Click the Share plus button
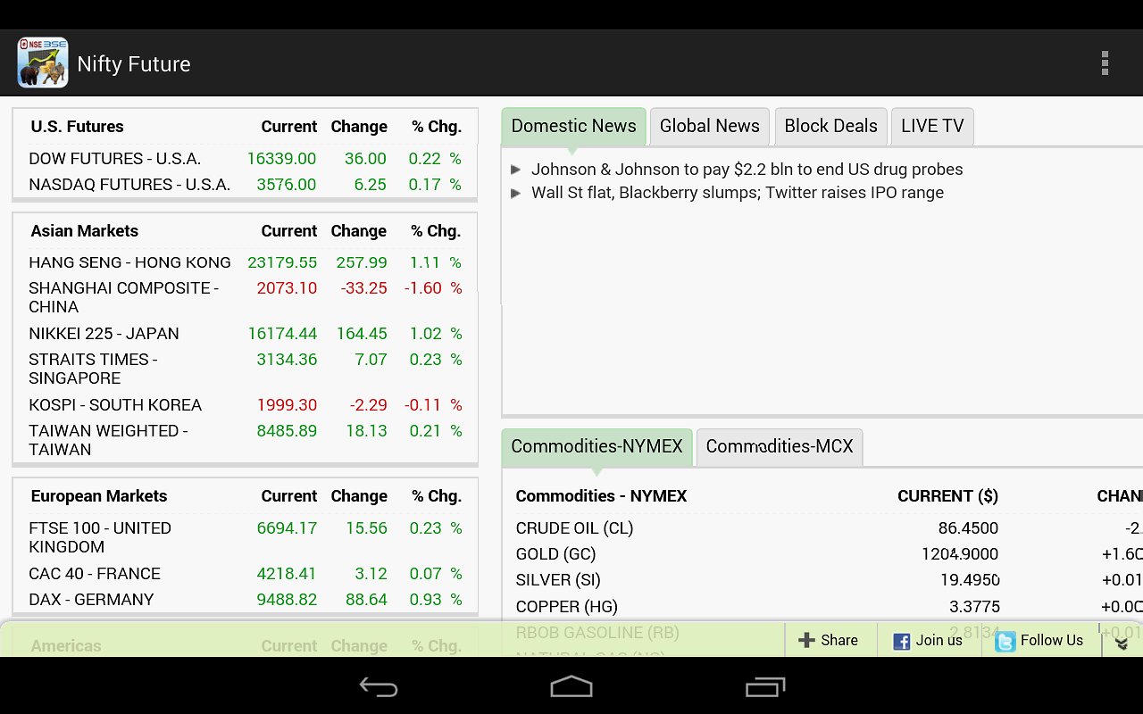Viewport: 1143px width, 714px height. pos(829,640)
